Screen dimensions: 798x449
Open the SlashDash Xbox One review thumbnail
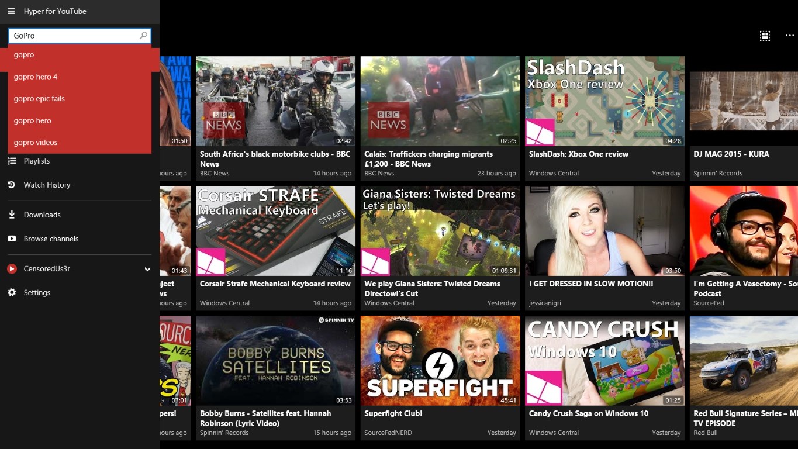point(604,101)
